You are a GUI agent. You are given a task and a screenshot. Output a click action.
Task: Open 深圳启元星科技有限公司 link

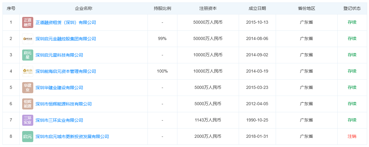point(59,55)
